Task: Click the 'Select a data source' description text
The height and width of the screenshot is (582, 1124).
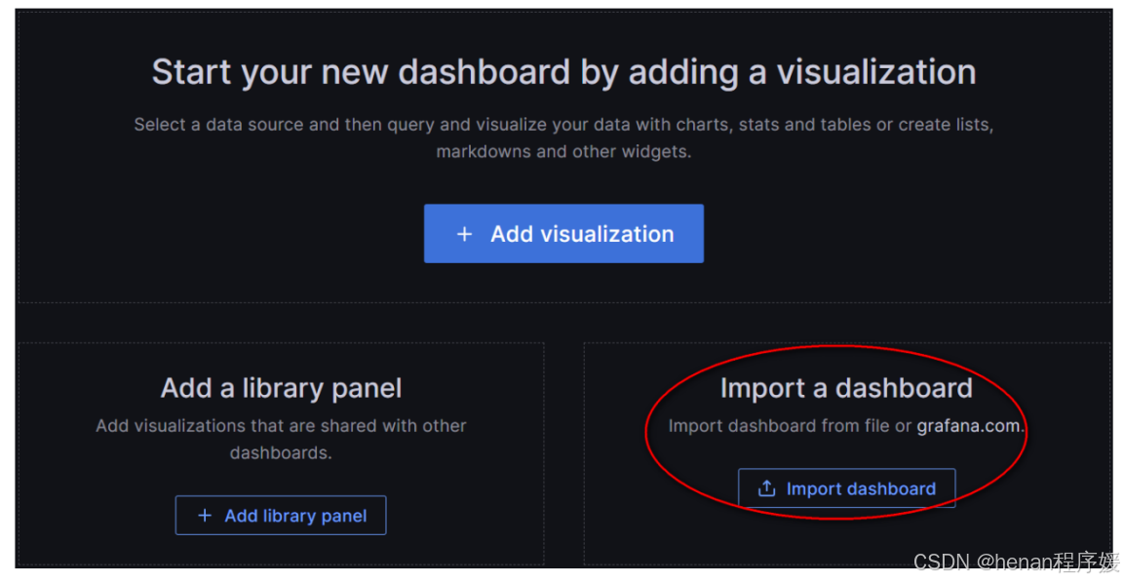Action: pyautogui.click(x=563, y=137)
